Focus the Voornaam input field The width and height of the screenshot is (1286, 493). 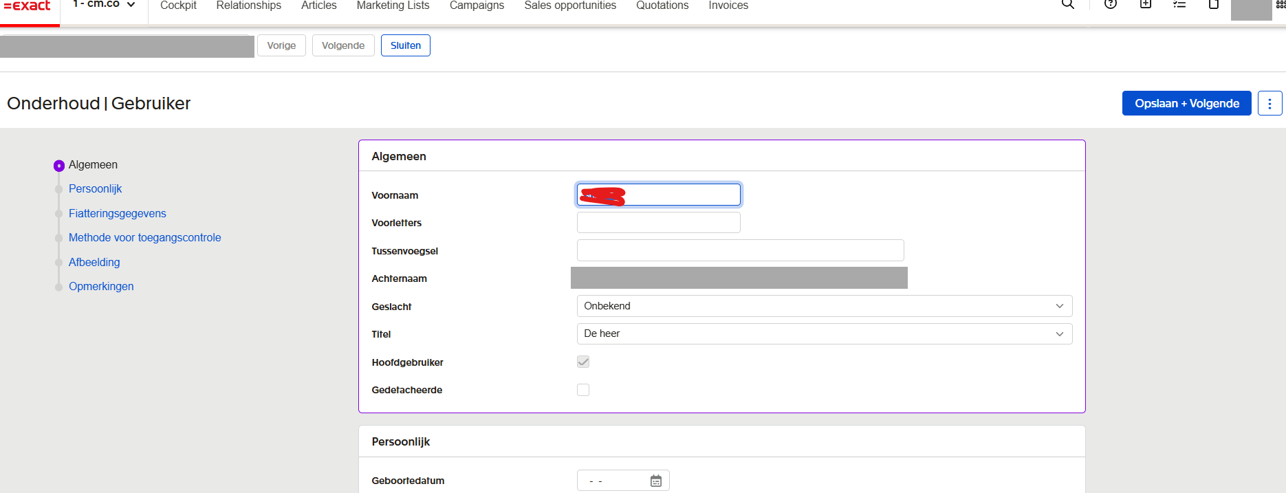click(x=659, y=195)
